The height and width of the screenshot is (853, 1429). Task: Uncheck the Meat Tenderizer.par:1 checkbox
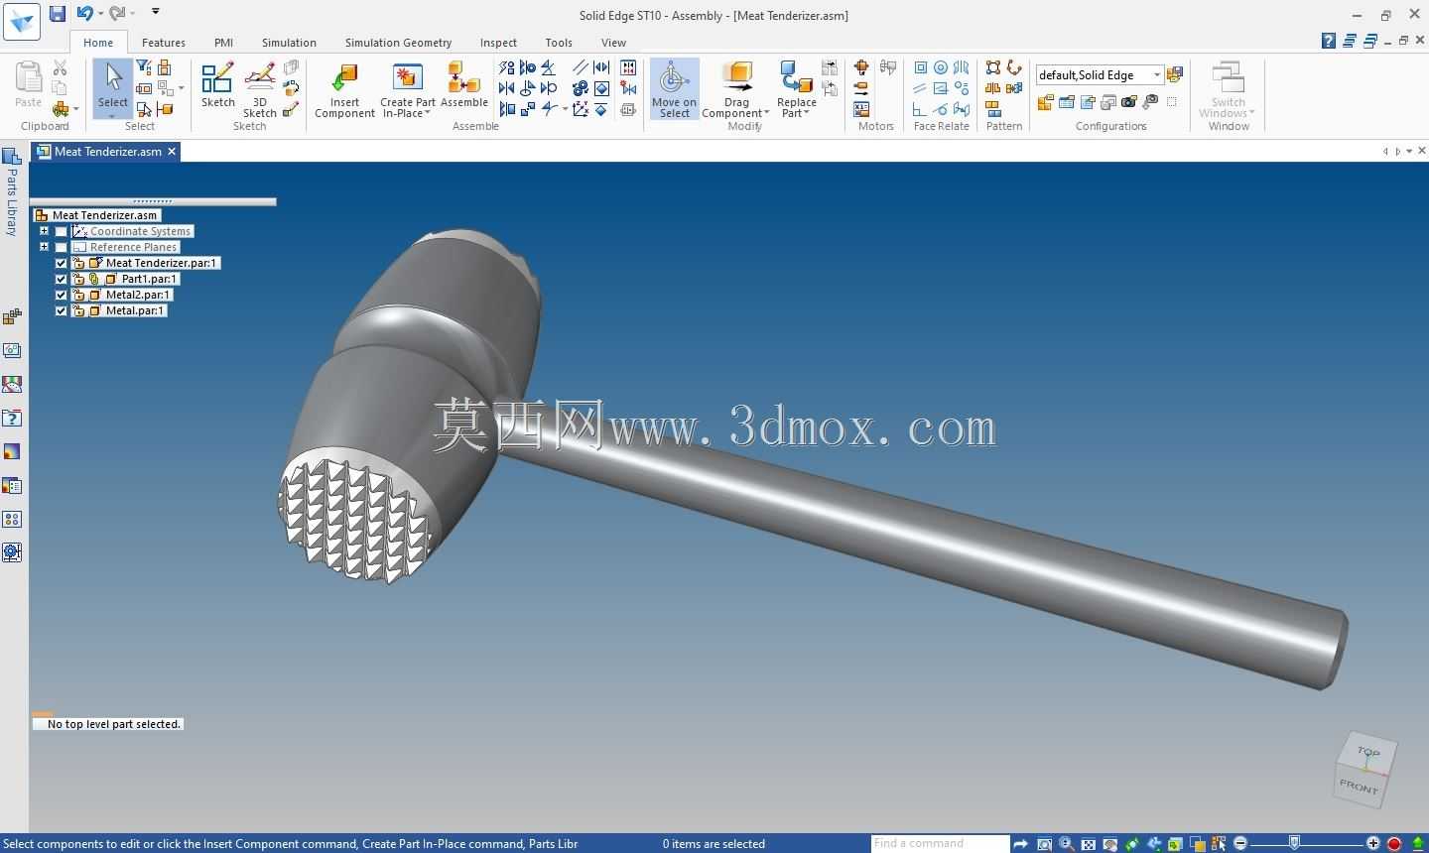(62, 263)
